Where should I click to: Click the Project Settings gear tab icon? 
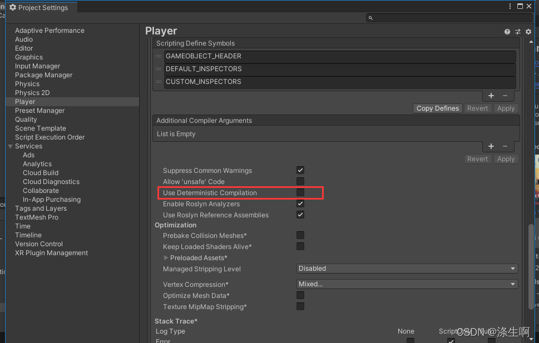(x=13, y=7)
